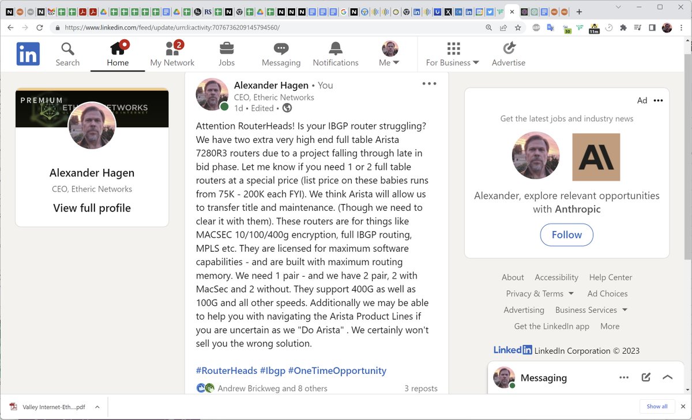
Task: Open Messaging panel options dots
Action: pyautogui.click(x=624, y=377)
